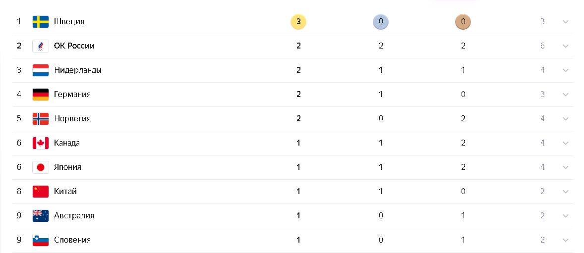The image size is (584, 253).
Task: Click Sweden's bronze medal count badge
Action: click(x=463, y=22)
